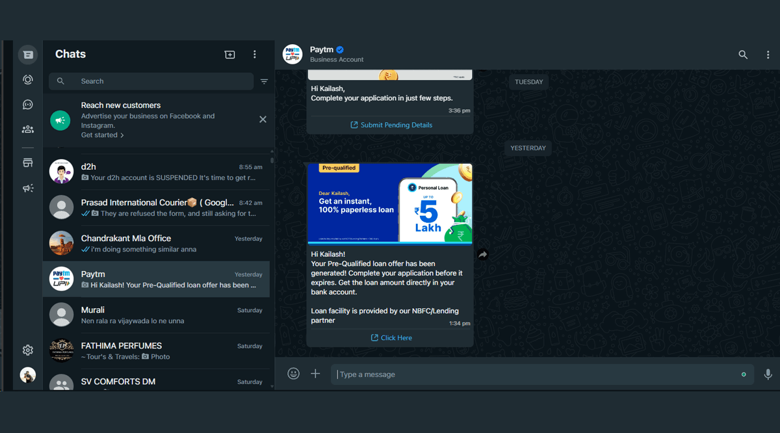Open the Chats list three-dot menu
Viewport: 780px width, 433px height.
[254, 55]
